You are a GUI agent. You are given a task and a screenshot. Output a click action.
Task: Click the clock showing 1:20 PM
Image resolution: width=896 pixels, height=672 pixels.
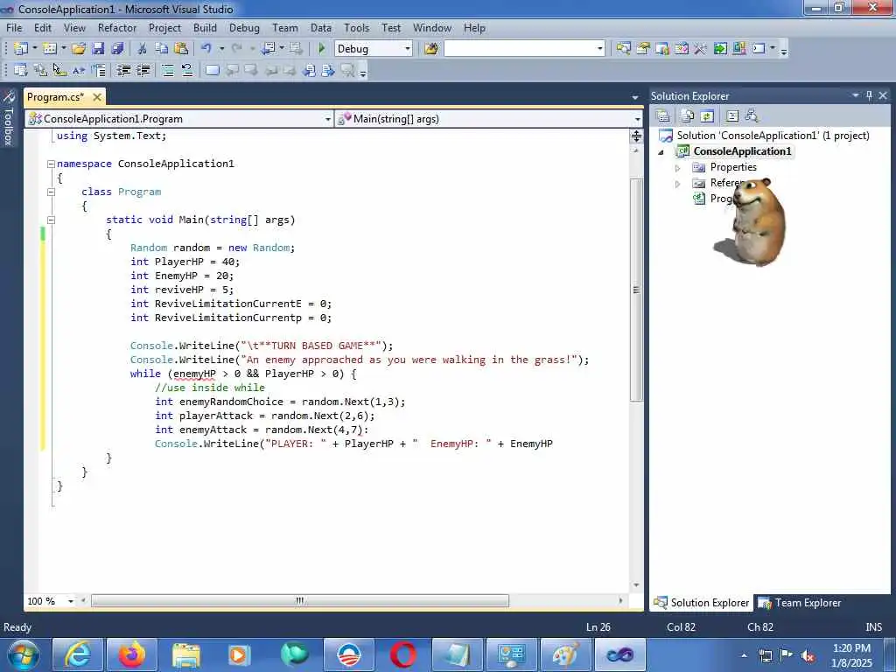click(x=851, y=648)
